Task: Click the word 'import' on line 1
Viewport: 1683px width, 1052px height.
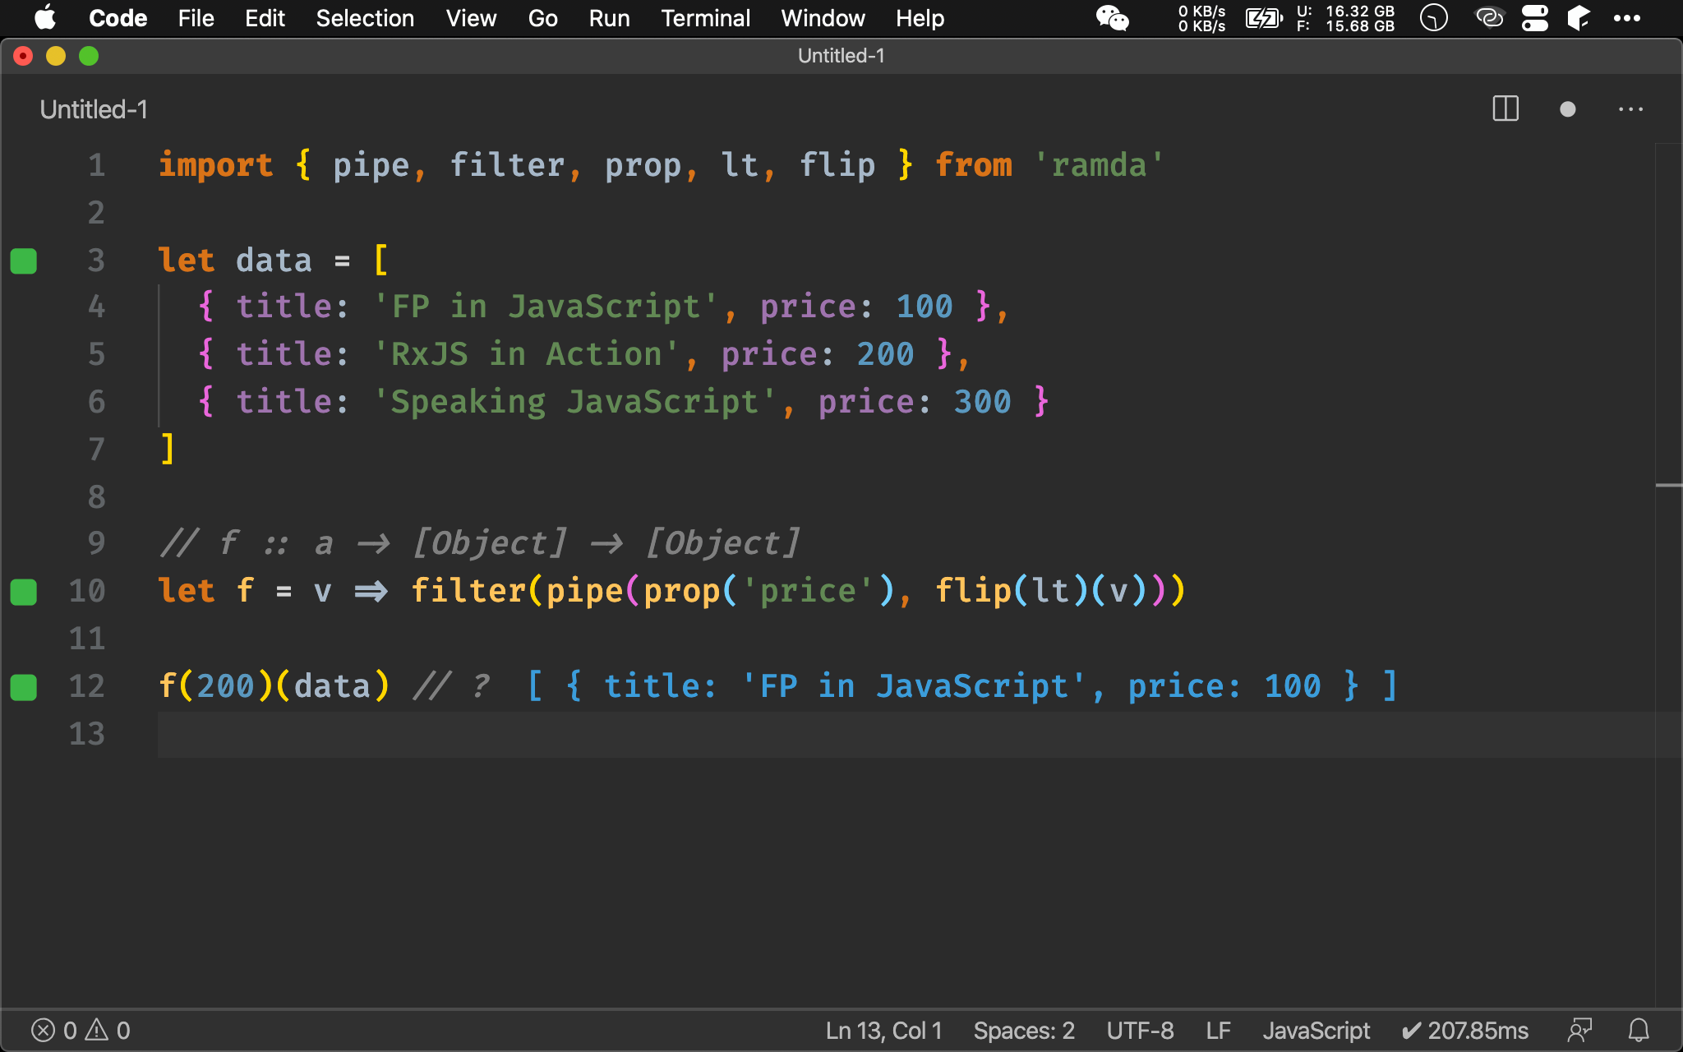Action: click(216, 165)
